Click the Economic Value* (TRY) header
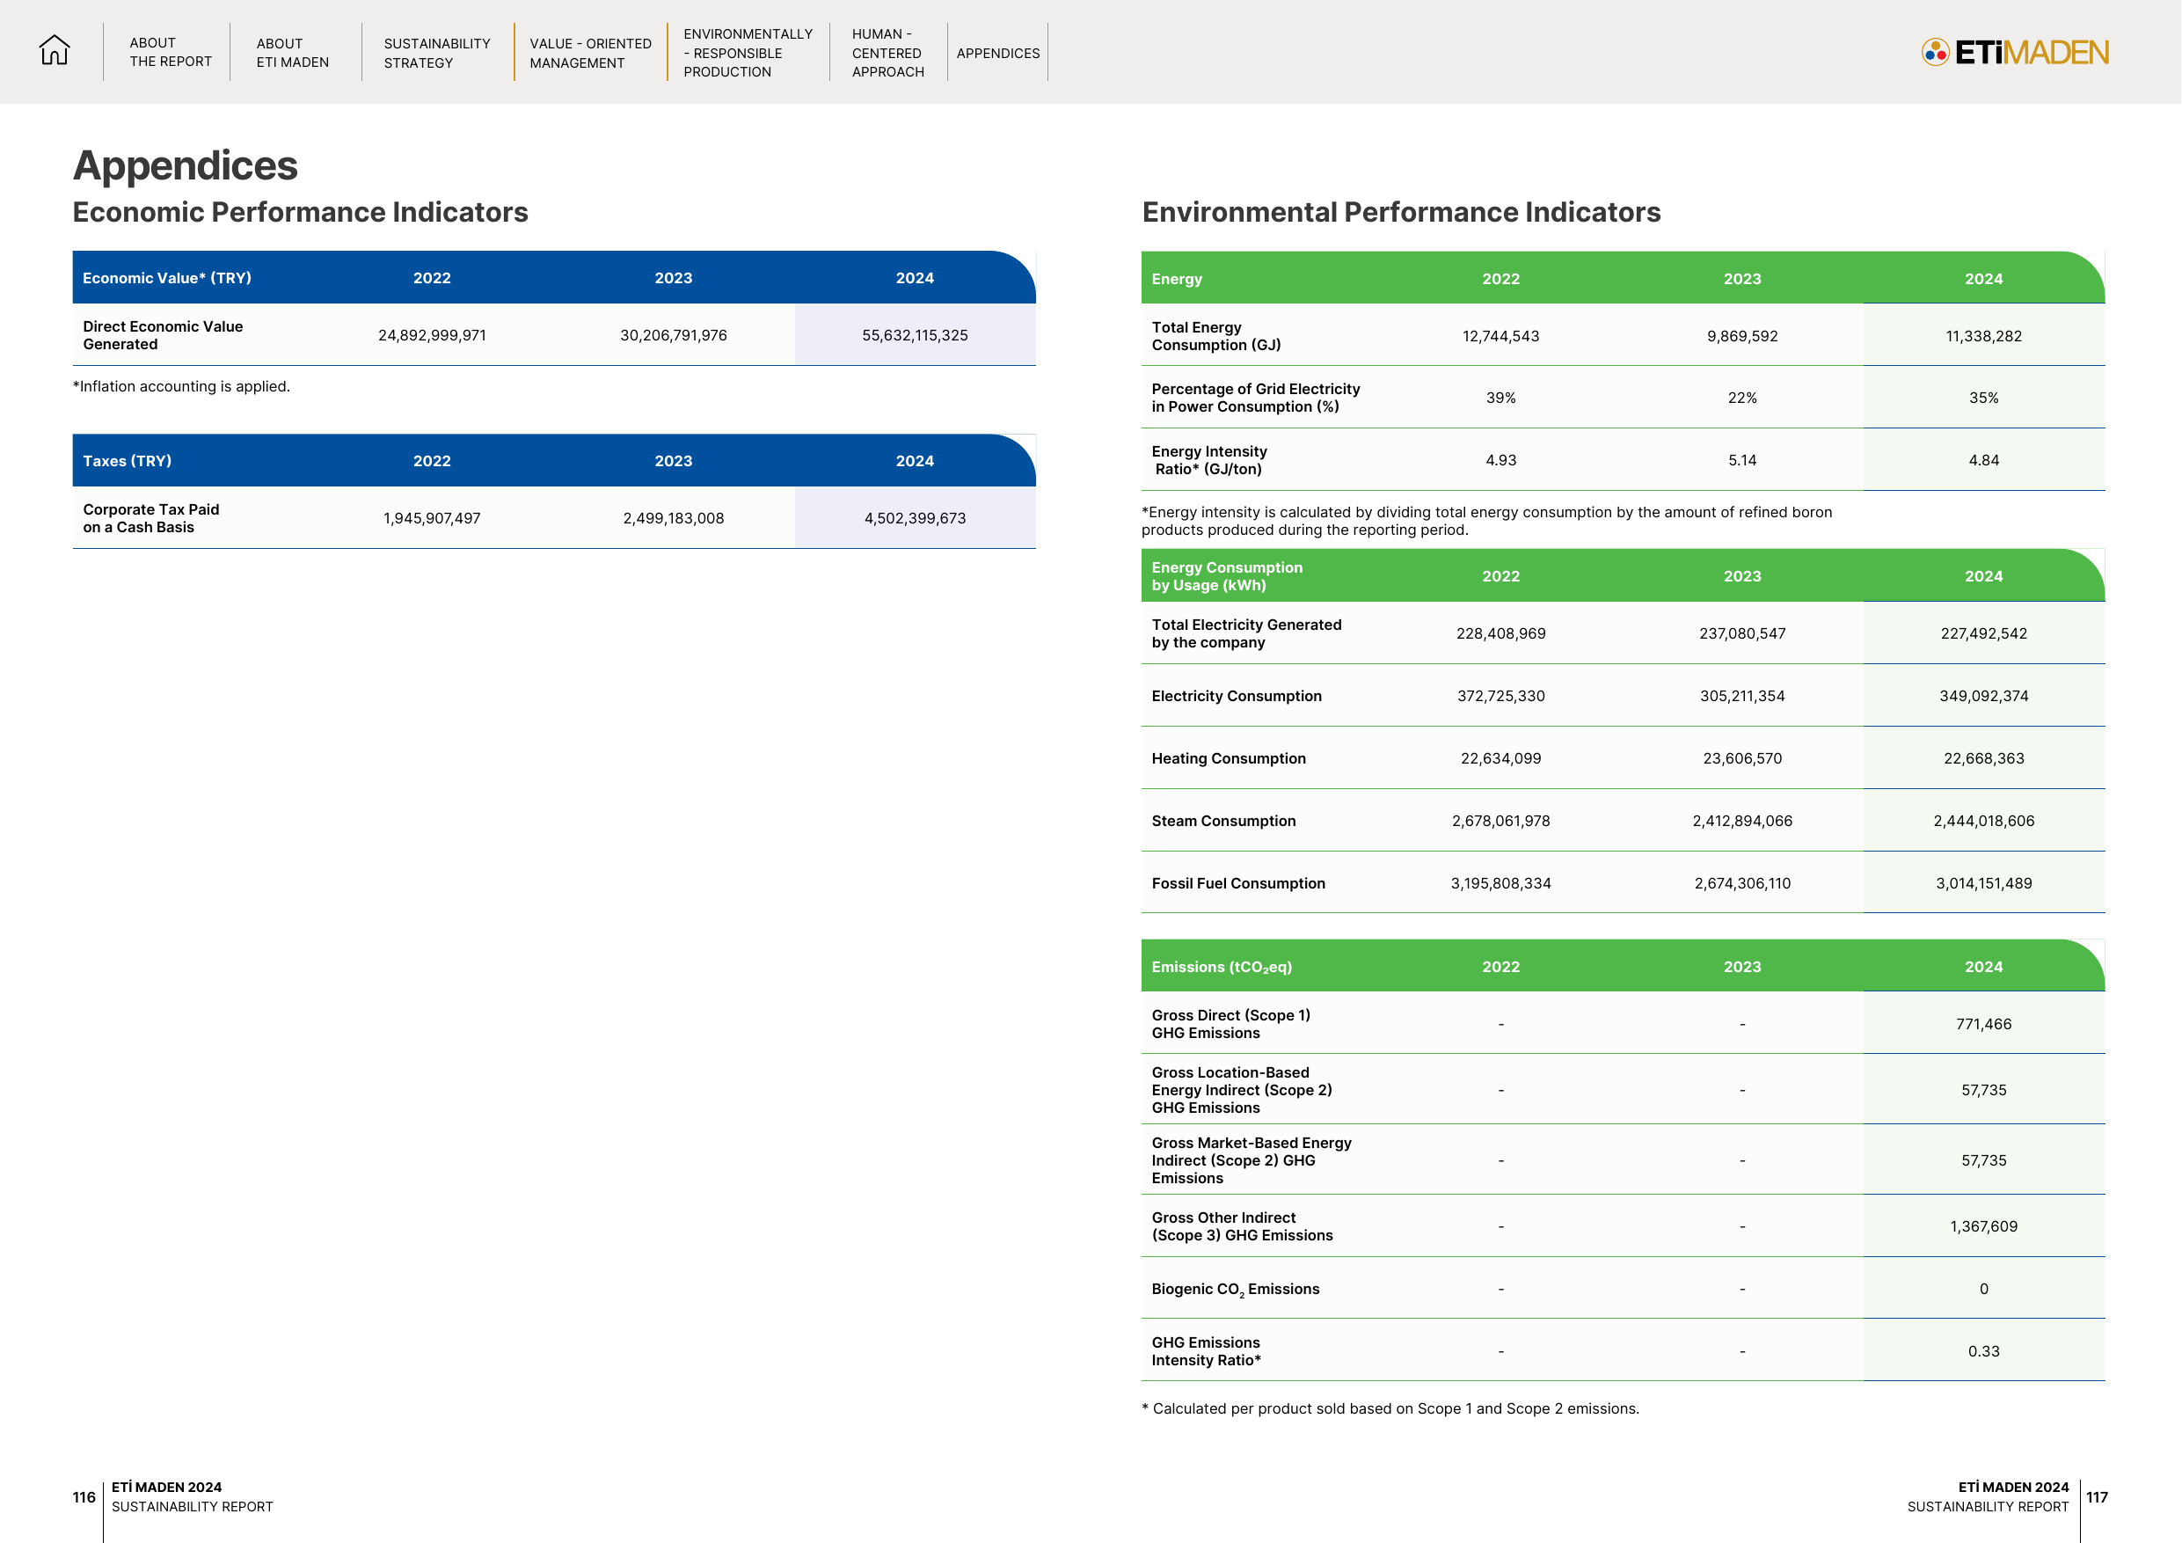2182x1543 pixels. click(167, 278)
